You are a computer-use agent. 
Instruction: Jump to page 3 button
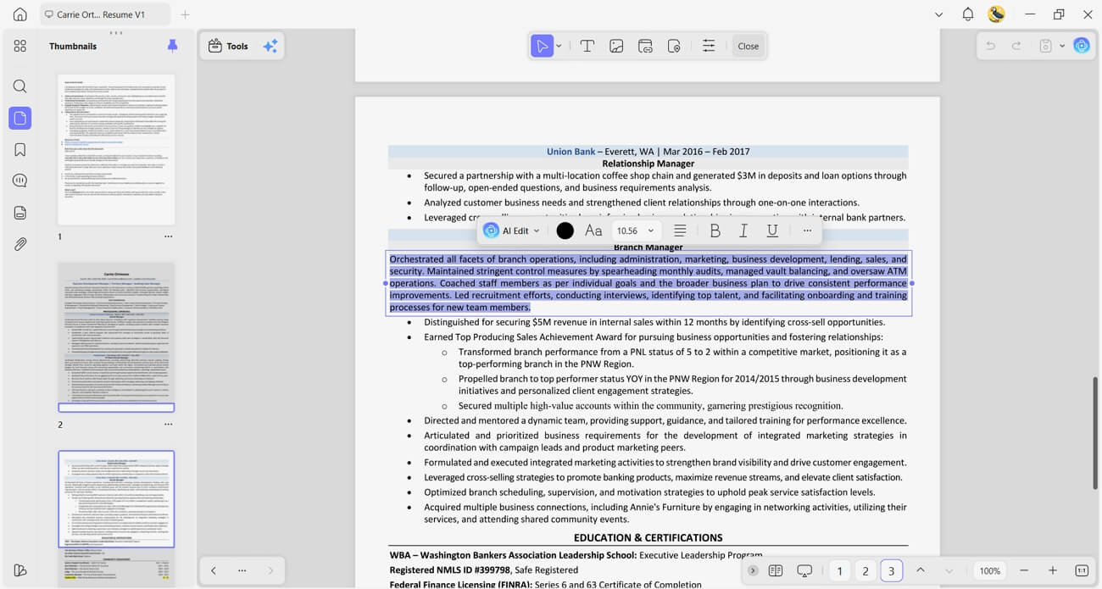tap(891, 570)
